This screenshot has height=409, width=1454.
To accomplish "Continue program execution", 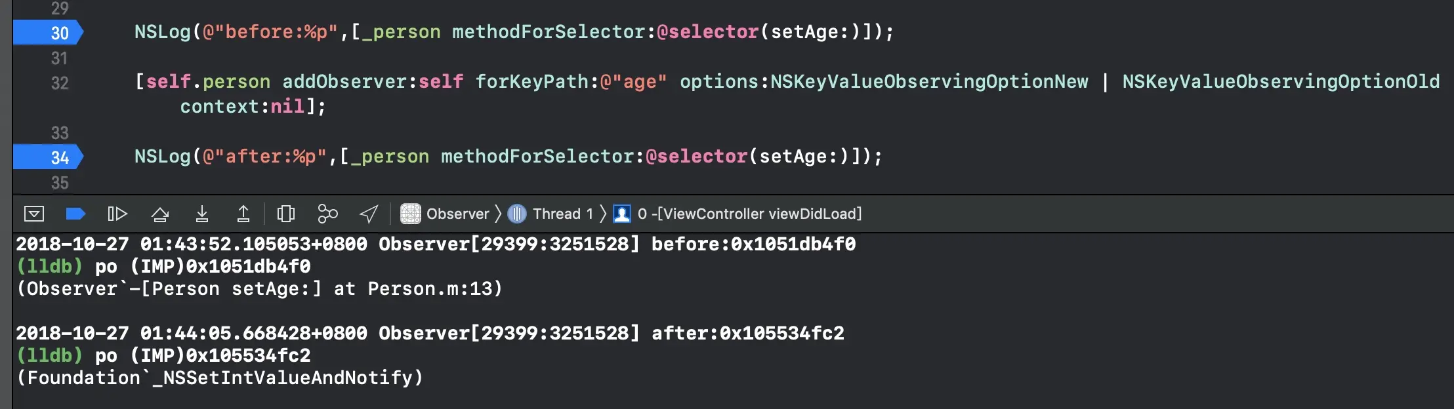I will [x=117, y=214].
